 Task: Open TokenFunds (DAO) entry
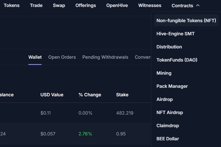click(x=177, y=60)
